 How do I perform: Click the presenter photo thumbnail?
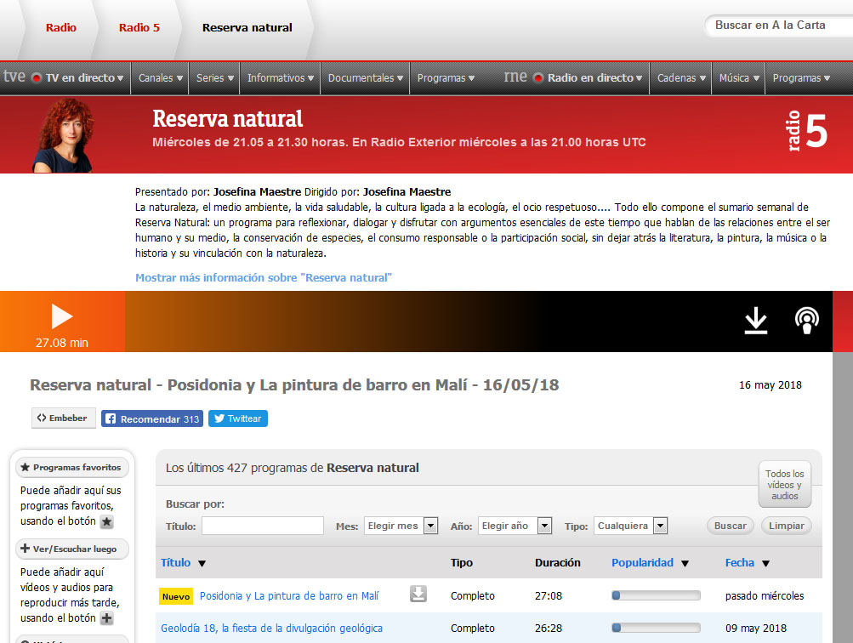pyautogui.click(x=64, y=135)
